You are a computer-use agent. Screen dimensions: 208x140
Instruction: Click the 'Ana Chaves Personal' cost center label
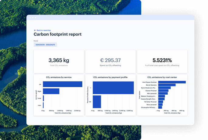click(x=149, y=82)
